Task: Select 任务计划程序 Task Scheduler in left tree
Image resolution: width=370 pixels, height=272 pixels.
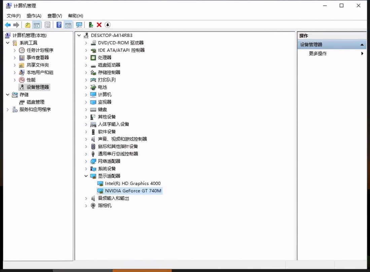Action: tap(40, 50)
